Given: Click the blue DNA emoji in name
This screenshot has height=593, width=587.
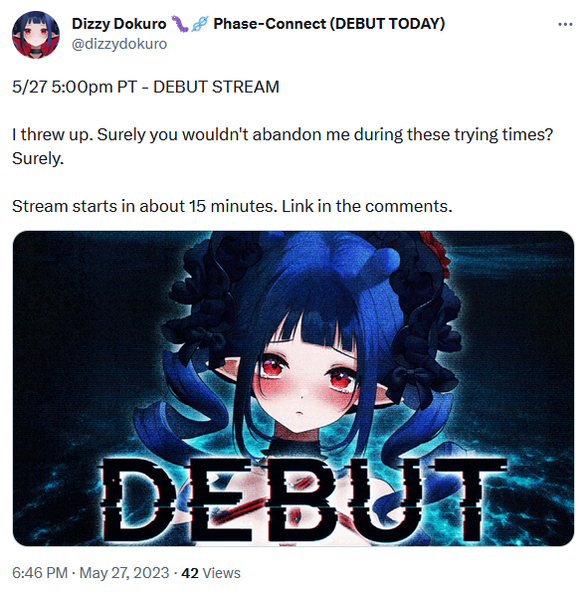Looking at the screenshot, I should 200,24.
